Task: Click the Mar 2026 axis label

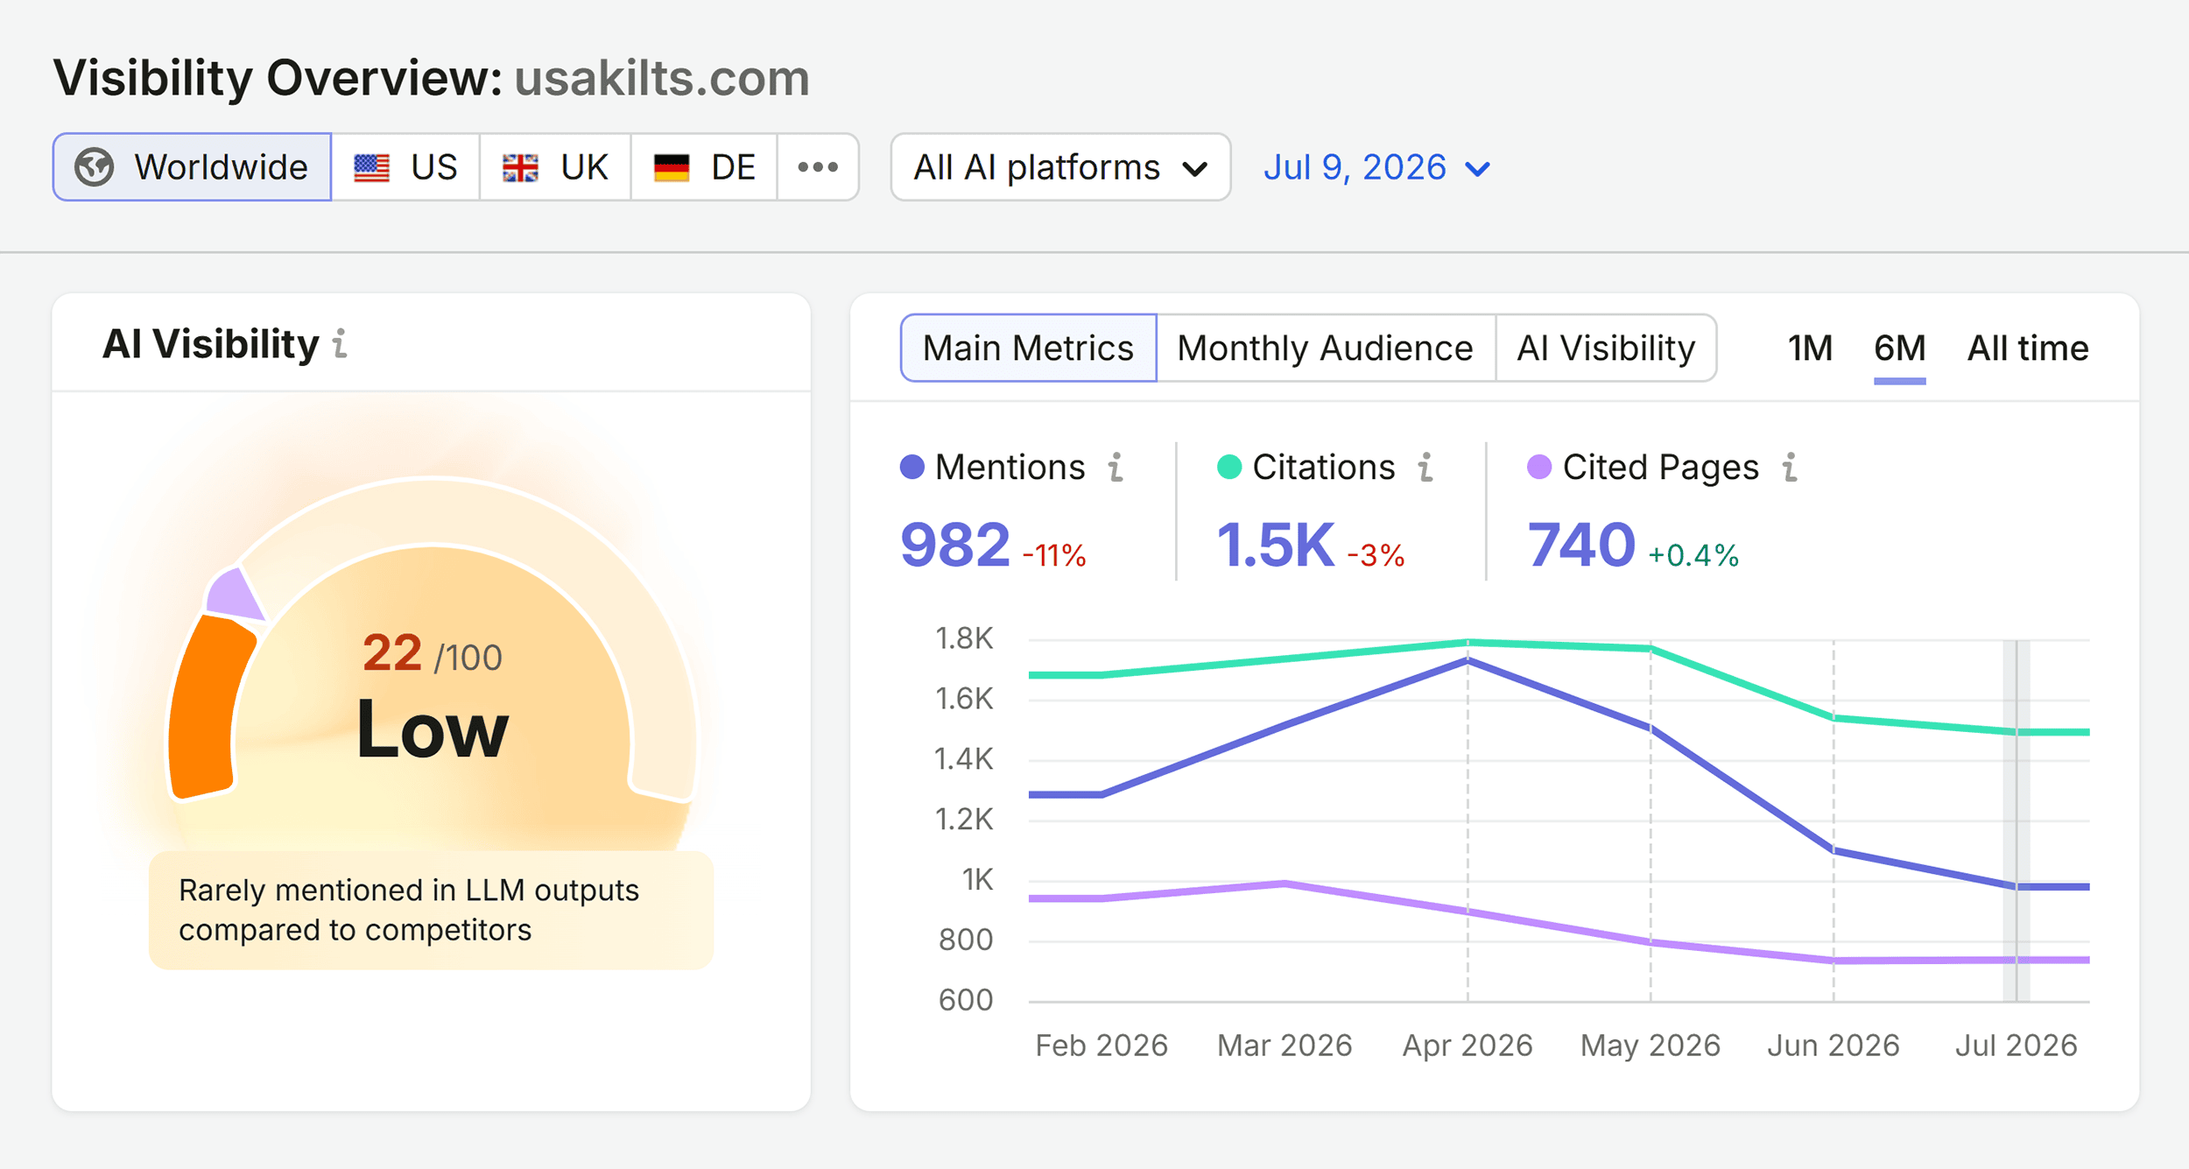Action: tap(1285, 1046)
